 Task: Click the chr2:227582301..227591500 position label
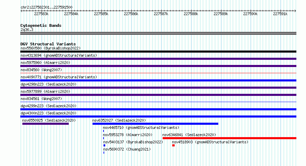(x=46, y=7)
